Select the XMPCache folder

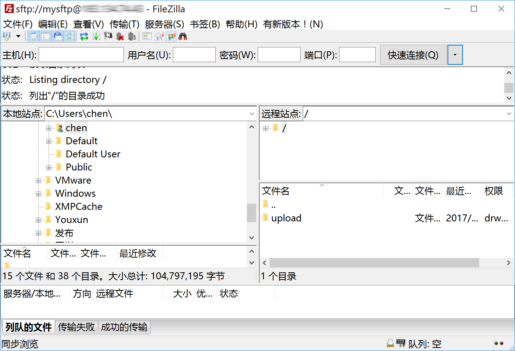[79, 206]
